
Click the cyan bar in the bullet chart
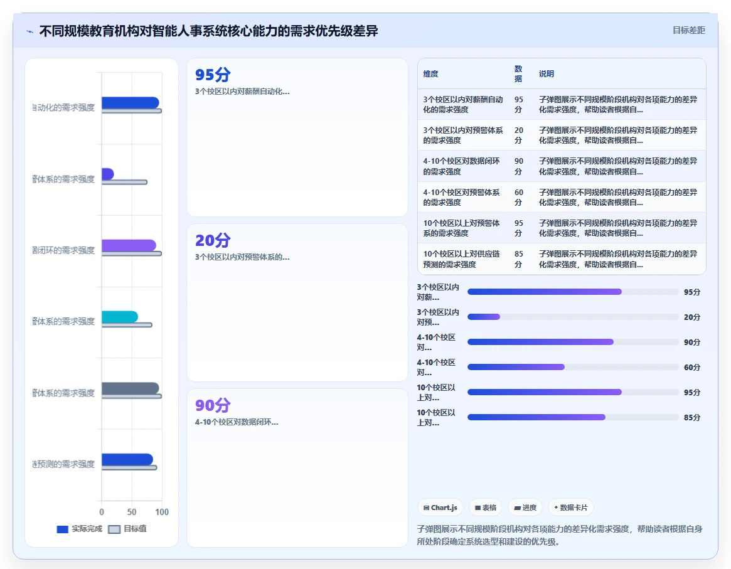pos(120,316)
